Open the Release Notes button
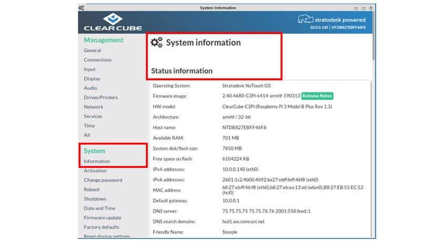Screen dimensions: 447x242 coord(317,96)
